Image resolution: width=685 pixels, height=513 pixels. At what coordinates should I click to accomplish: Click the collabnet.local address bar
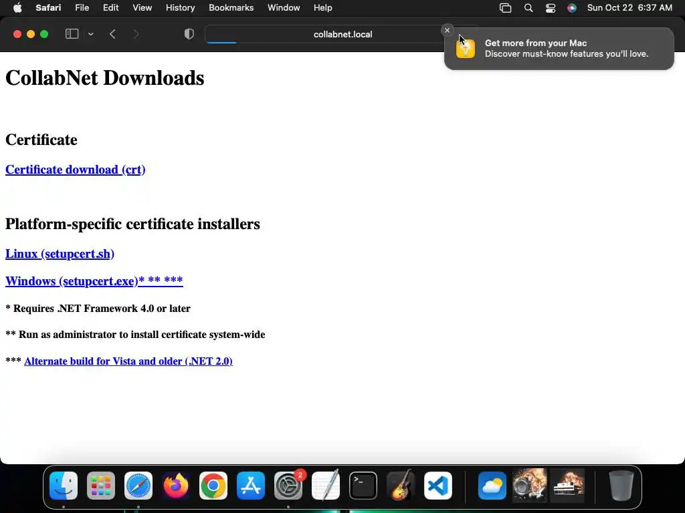click(342, 35)
